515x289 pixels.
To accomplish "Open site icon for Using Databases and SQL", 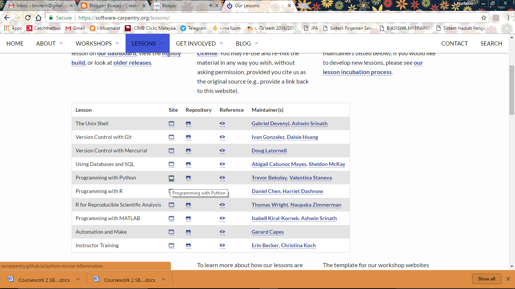I will click(171, 164).
